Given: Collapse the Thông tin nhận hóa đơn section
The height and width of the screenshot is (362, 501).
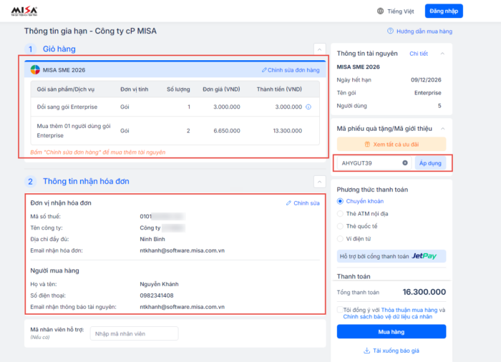Looking at the screenshot, I should pyautogui.click(x=318, y=181).
